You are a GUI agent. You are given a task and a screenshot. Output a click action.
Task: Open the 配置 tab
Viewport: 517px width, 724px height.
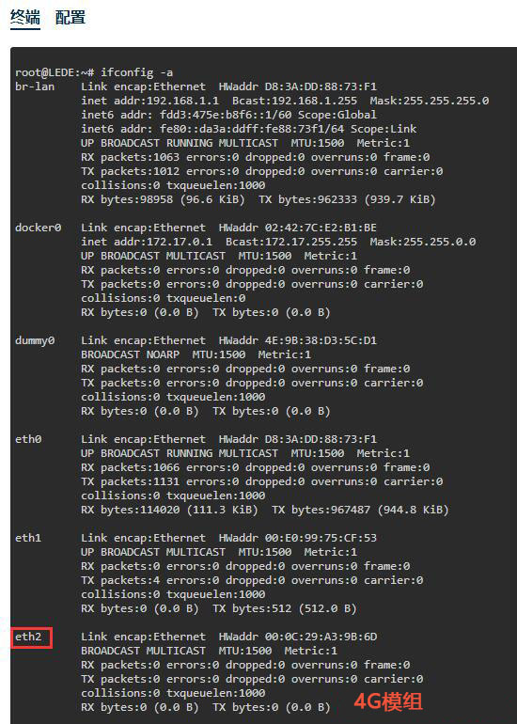70,18
